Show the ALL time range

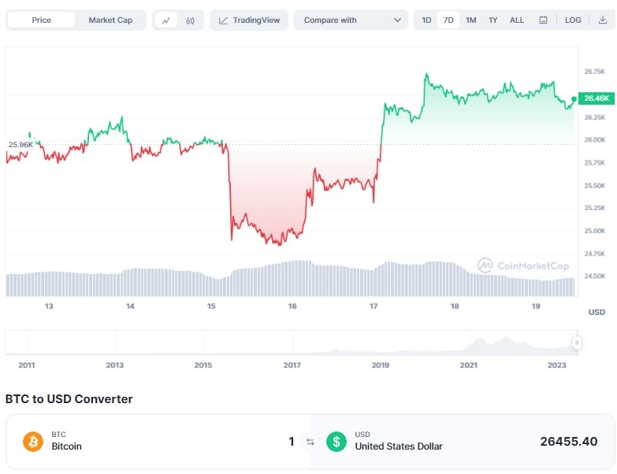[x=517, y=20]
